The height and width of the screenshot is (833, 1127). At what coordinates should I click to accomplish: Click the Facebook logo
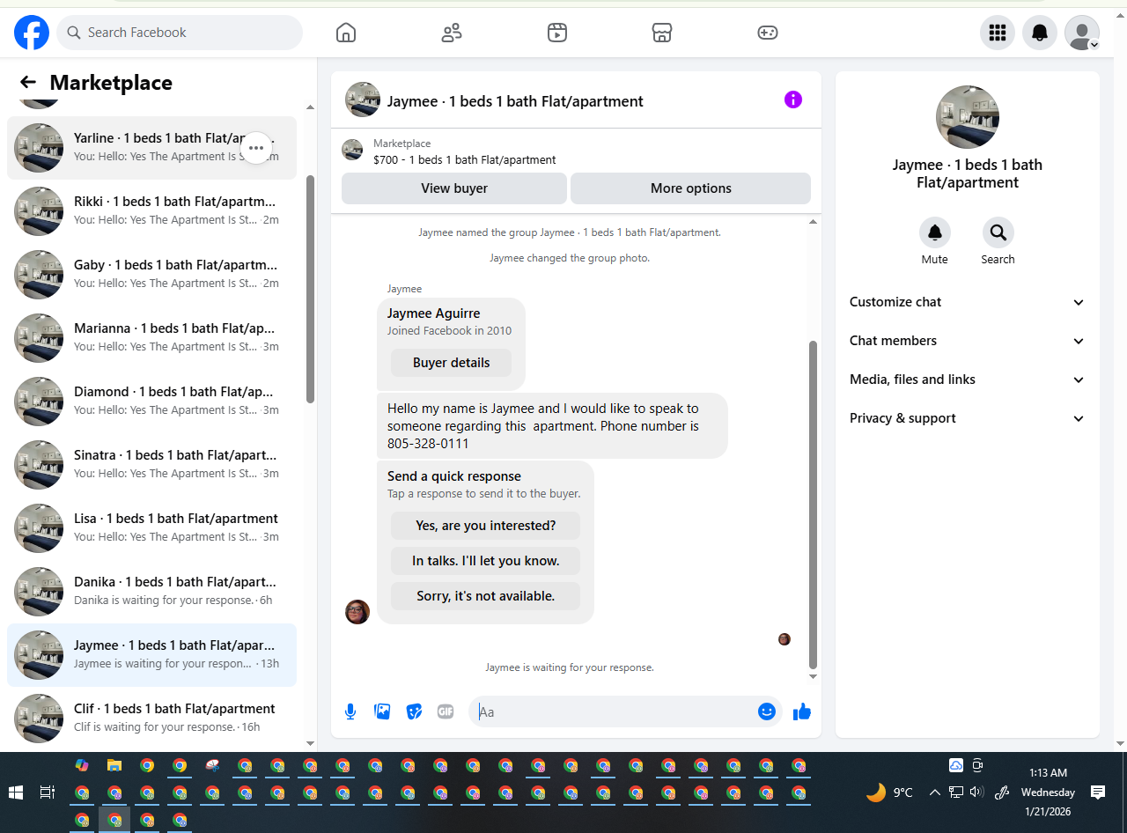click(x=32, y=33)
